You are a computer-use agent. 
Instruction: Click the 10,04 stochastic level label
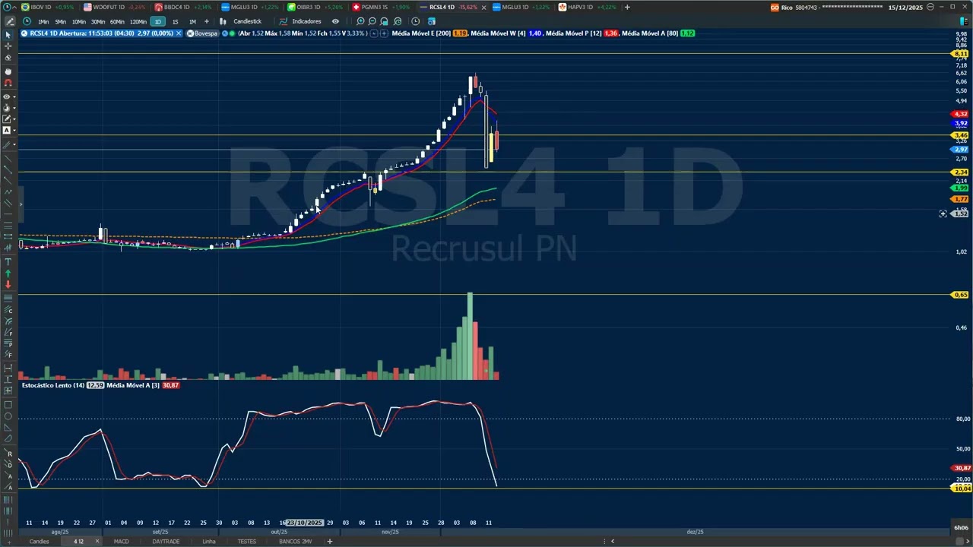pyautogui.click(x=962, y=489)
